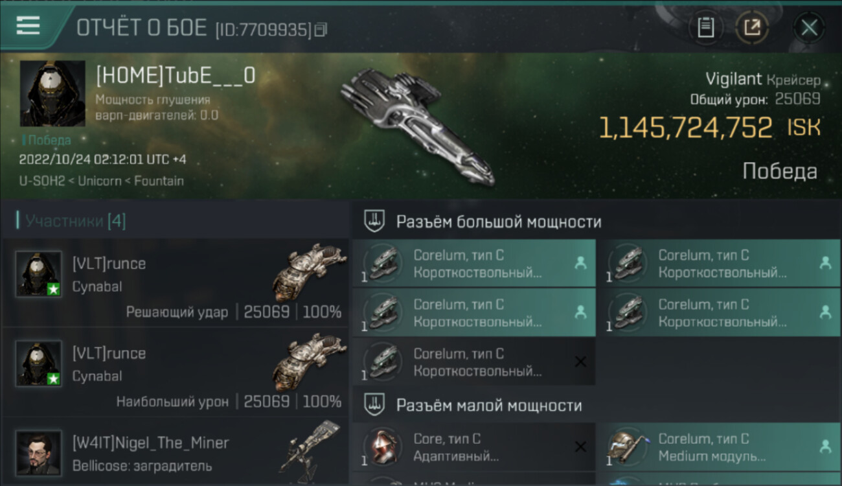Open the first runce Cynabal entry
Screen dimensions: 842x486
click(176, 283)
